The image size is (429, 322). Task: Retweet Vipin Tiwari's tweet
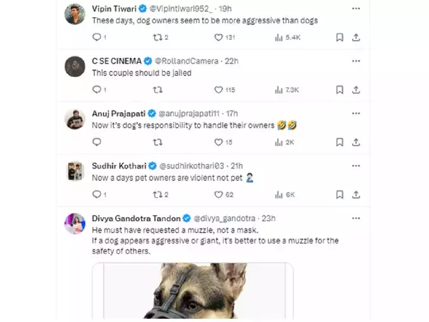(x=157, y=37)
